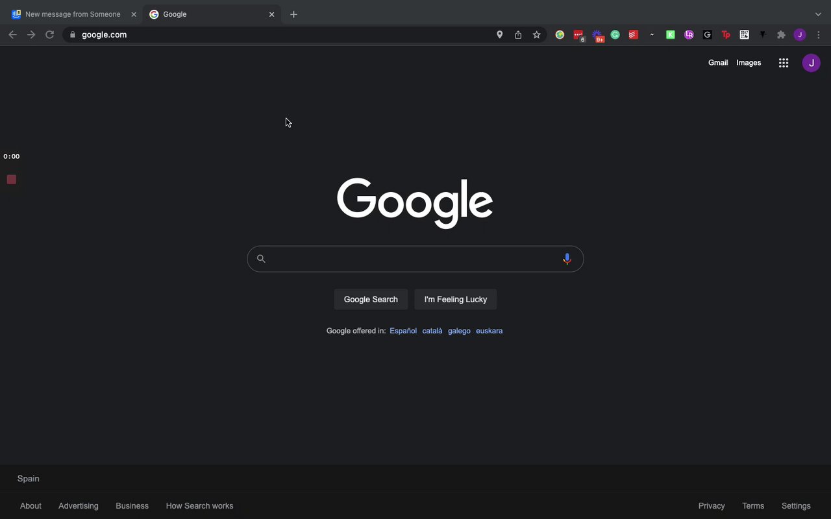Image resolution: width=831 pixels, height=519 pixels.
Task: Click the location pin icon in address bar
Action: click(x=499, y=35)
